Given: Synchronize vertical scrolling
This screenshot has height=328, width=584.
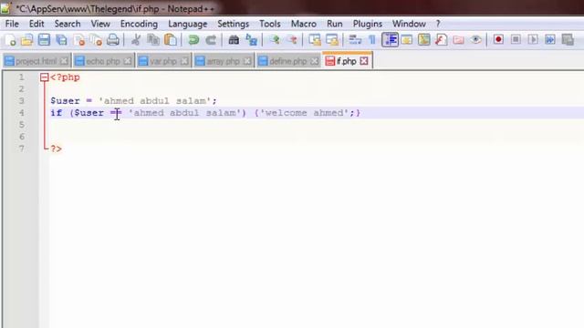Looking at the screenshot, I should (x=315, y=40).
